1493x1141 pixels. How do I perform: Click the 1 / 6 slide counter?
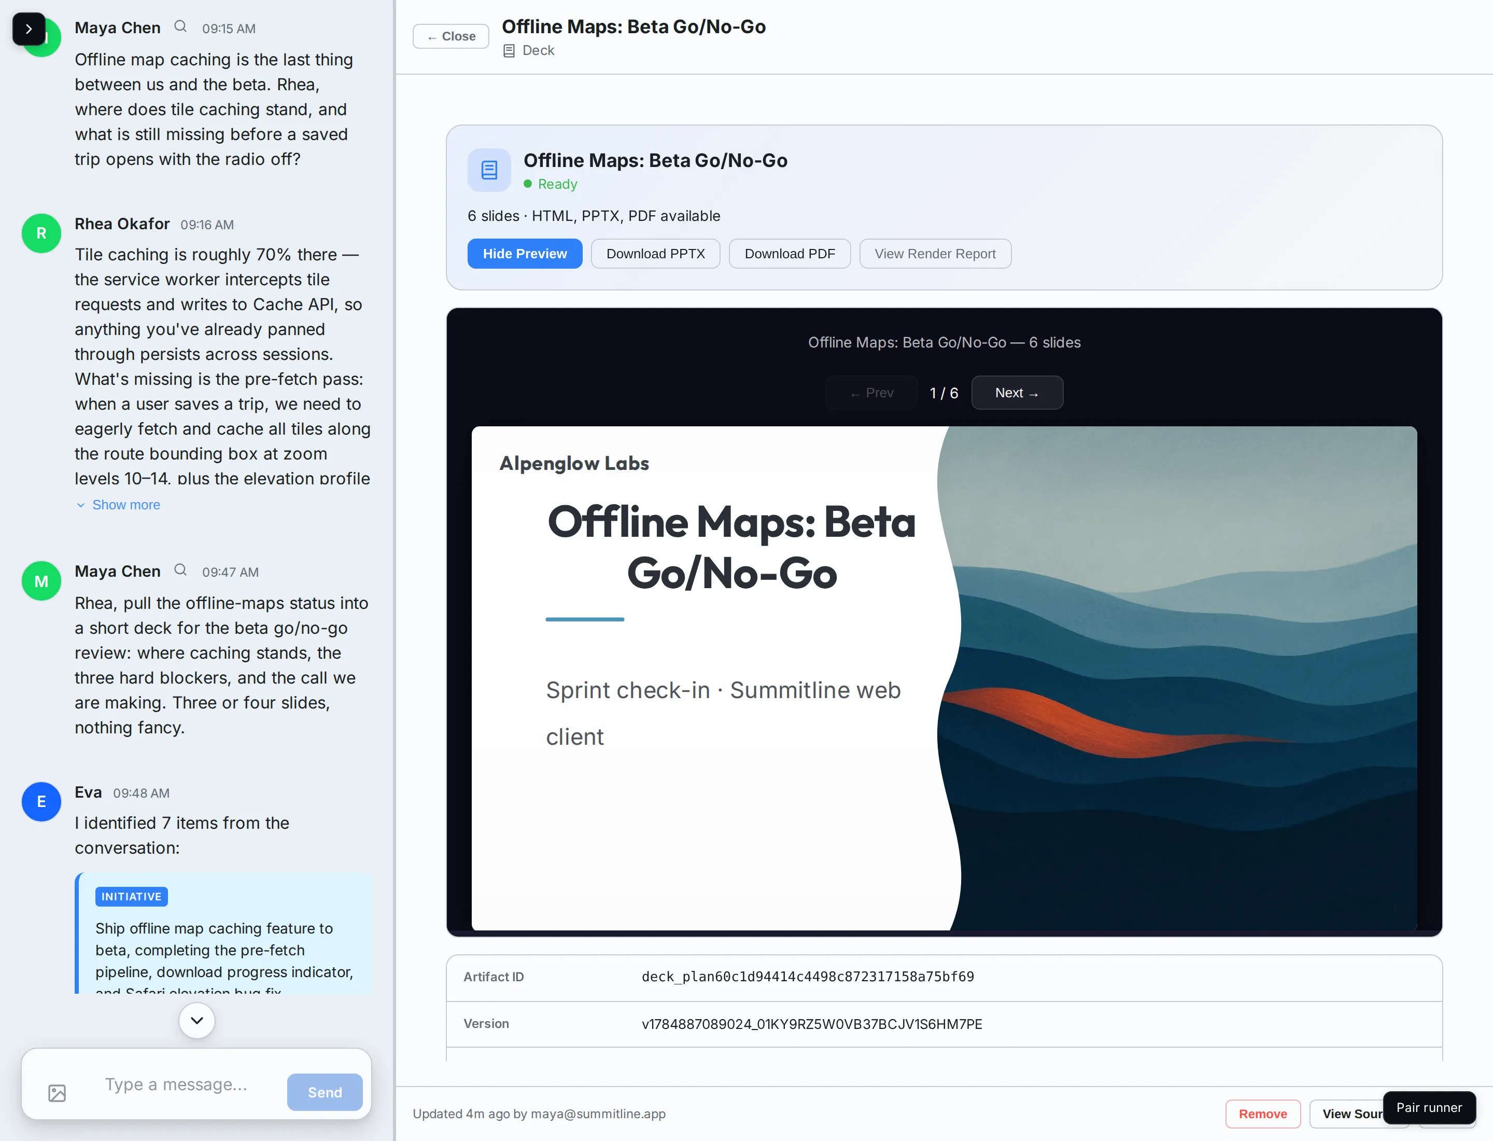[x=943, y=393]
